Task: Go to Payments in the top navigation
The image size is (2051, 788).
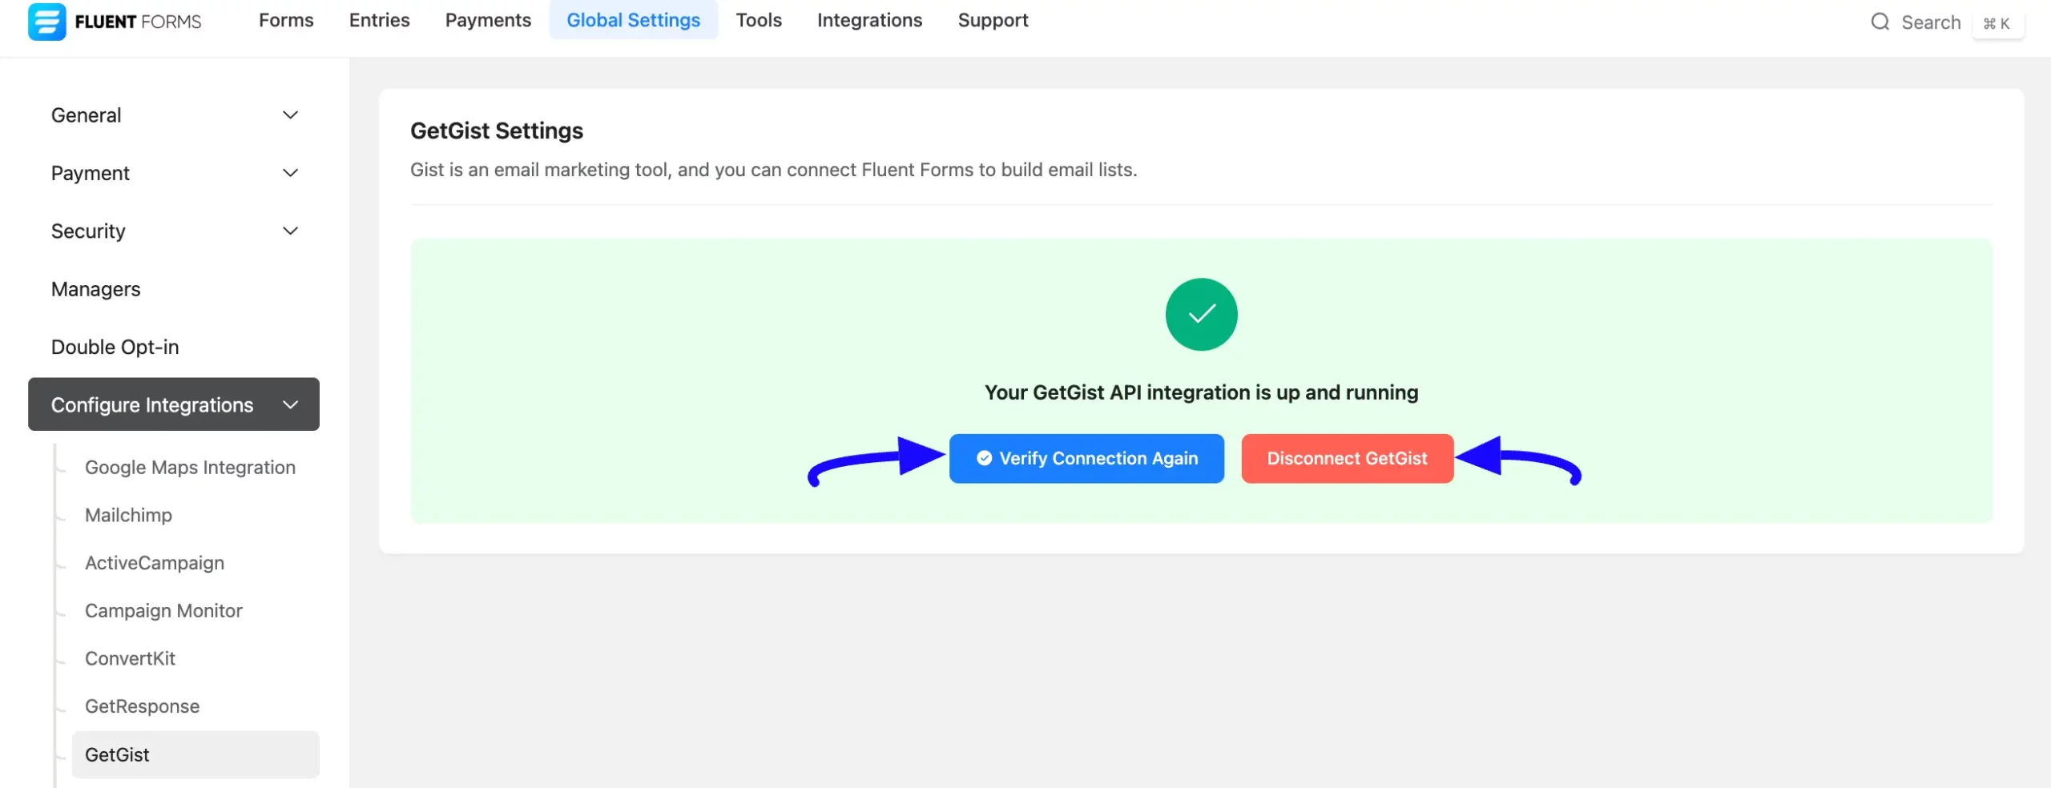Action: coord(488,20)
